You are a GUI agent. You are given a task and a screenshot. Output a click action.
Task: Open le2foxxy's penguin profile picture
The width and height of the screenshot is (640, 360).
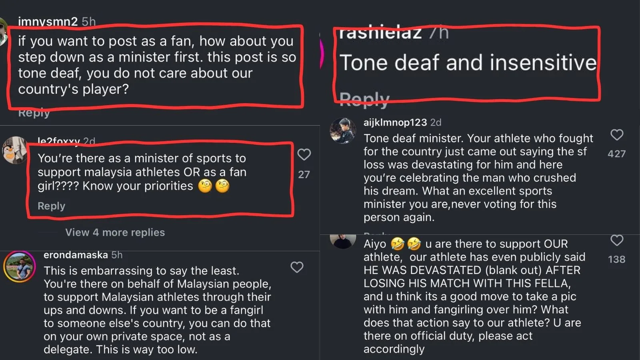click(15, 150)
